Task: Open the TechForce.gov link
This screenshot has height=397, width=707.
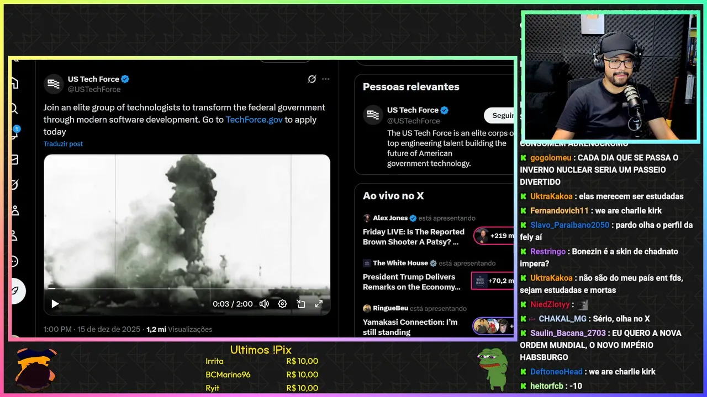Action: (254, 120)
